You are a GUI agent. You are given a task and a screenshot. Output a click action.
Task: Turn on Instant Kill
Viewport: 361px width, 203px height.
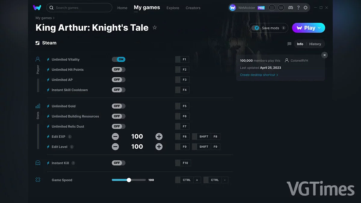pyautogui.click(x=118, y=163)
